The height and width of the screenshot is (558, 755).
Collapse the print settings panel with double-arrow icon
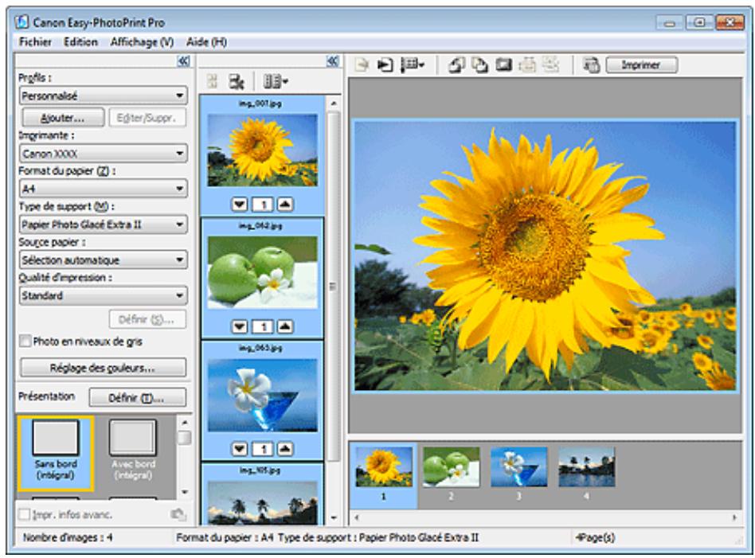pos(183,61)
